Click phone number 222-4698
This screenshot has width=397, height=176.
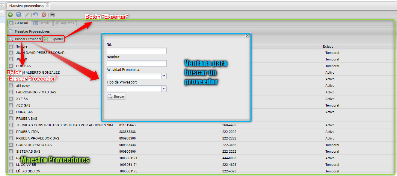coord(229,165)
